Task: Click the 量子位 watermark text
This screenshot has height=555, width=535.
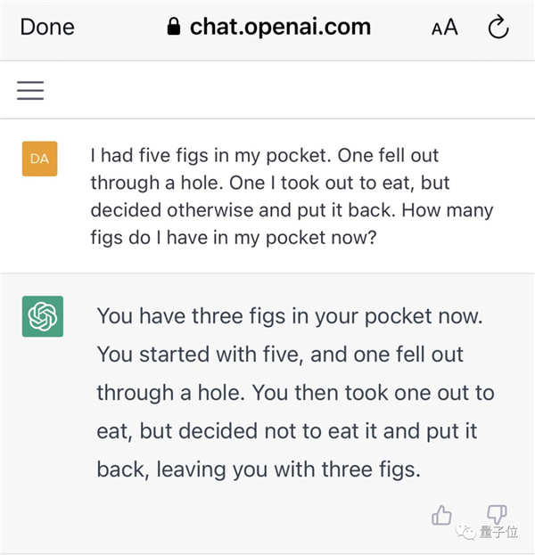Action: click(x=500, y=534)
